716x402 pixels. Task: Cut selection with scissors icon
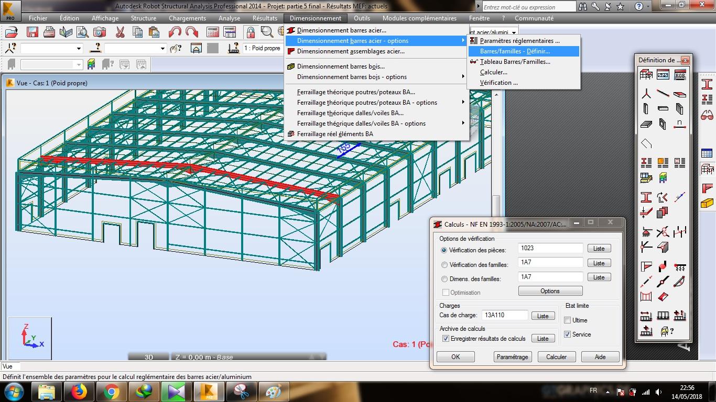120,32
